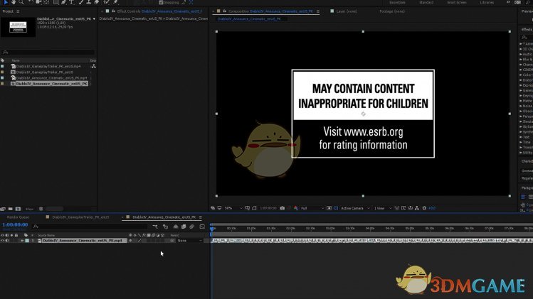Screen dimensions: 533x299
Task: Hide the DiabloIV_Announce layer video eye
Action: pyautogui.click(x=2, y=241)
